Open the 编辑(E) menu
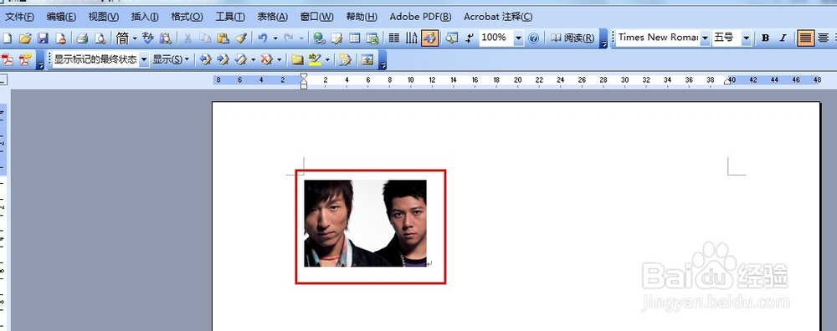This screenshot has width=837, height=331. point(61,17)
